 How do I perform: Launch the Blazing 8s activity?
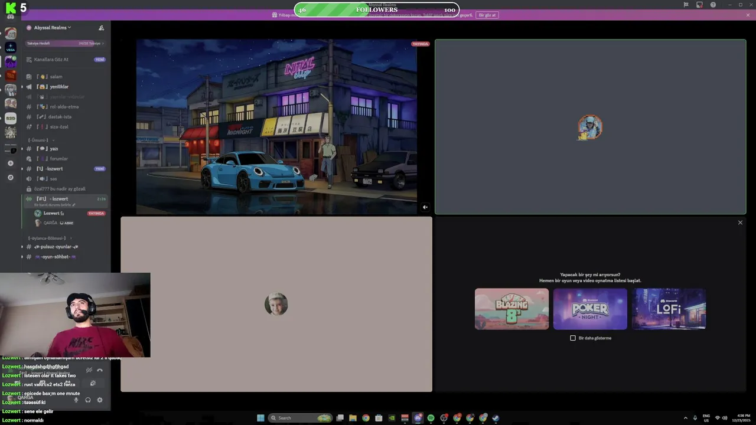(511, 309)
